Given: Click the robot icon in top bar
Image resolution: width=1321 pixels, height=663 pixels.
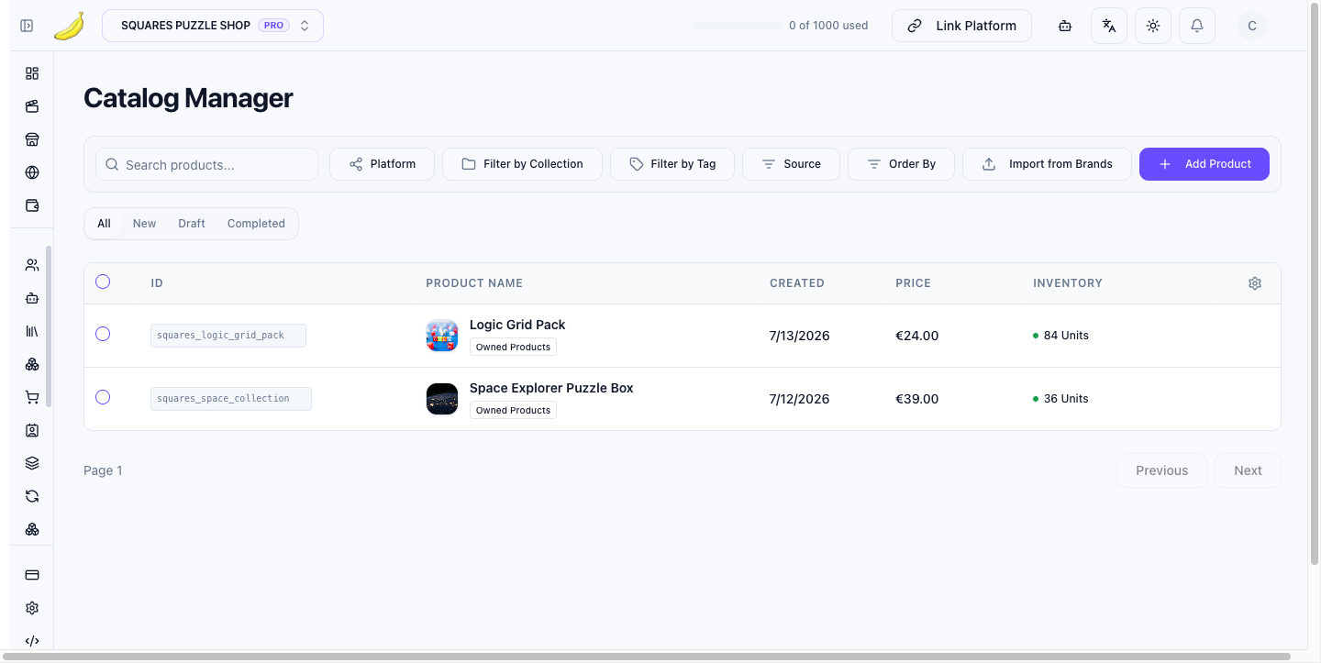Looking at the screenshot, I should click(x=1064, y=26).
